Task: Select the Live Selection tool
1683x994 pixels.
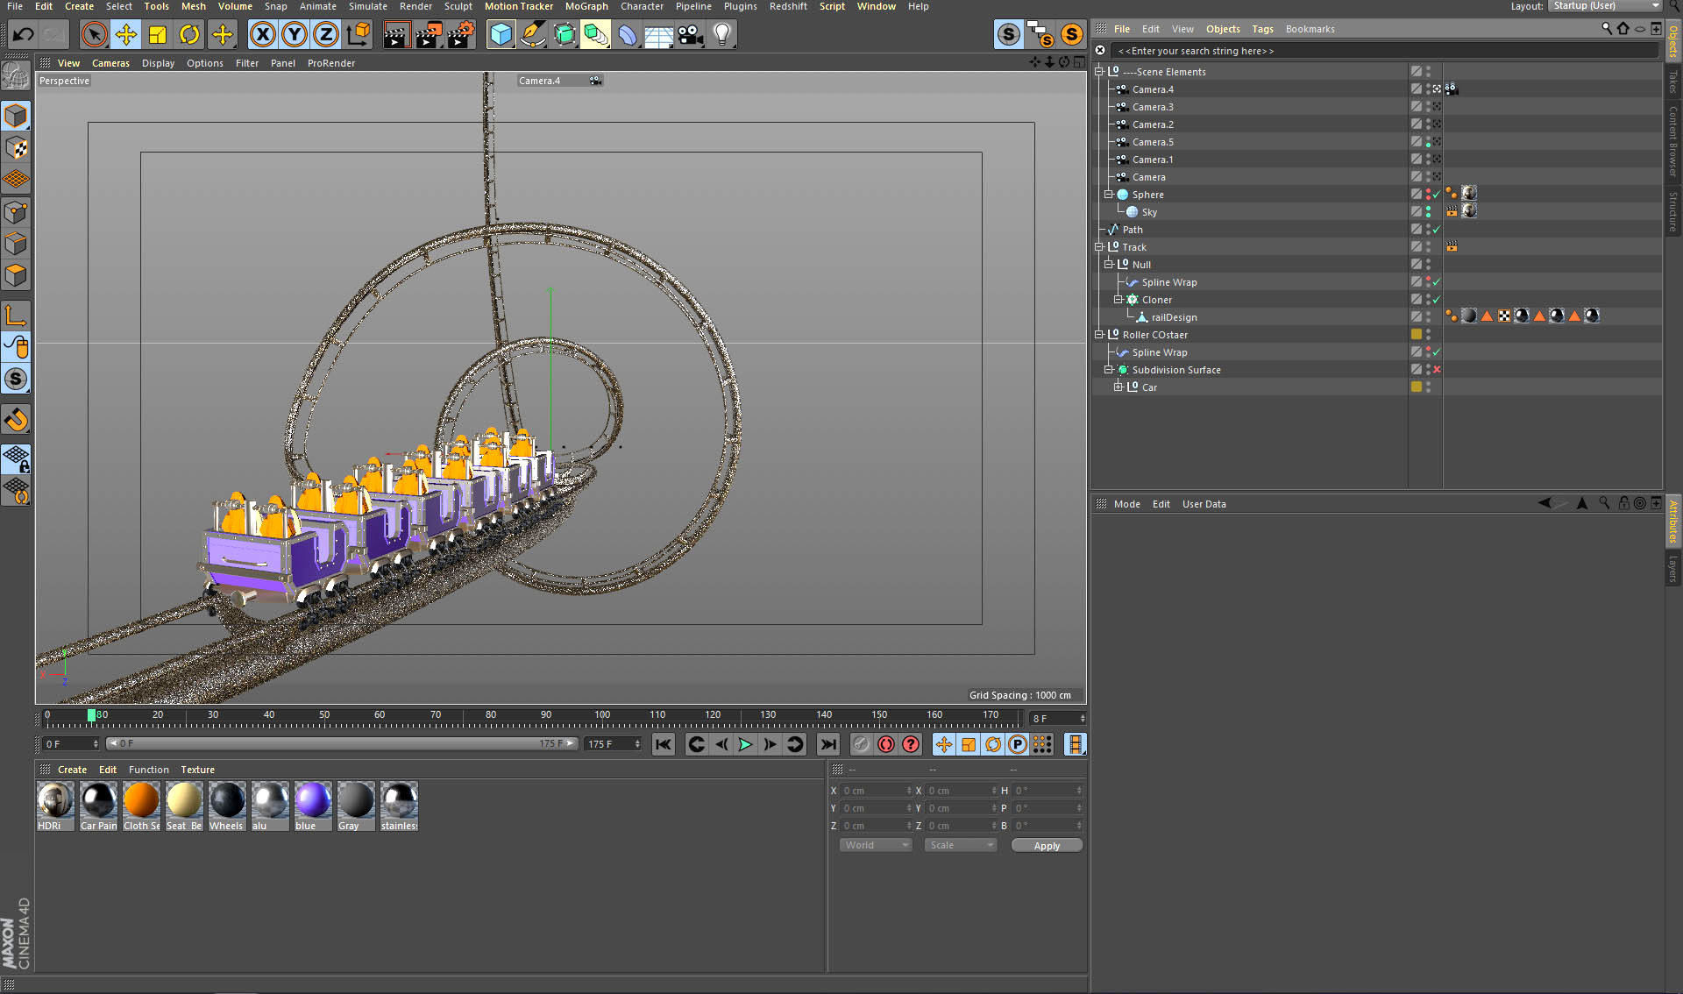Action: tap(94, 35)
